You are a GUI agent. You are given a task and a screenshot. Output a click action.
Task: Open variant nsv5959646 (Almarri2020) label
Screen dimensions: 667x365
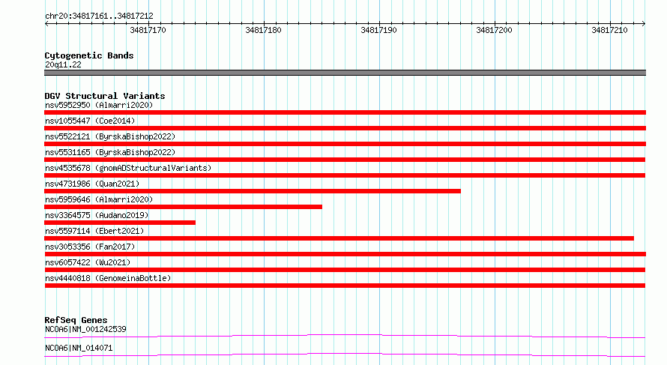99,199
